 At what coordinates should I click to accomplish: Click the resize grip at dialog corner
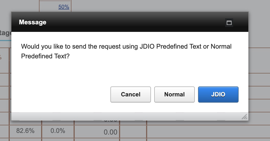(244, 117)
